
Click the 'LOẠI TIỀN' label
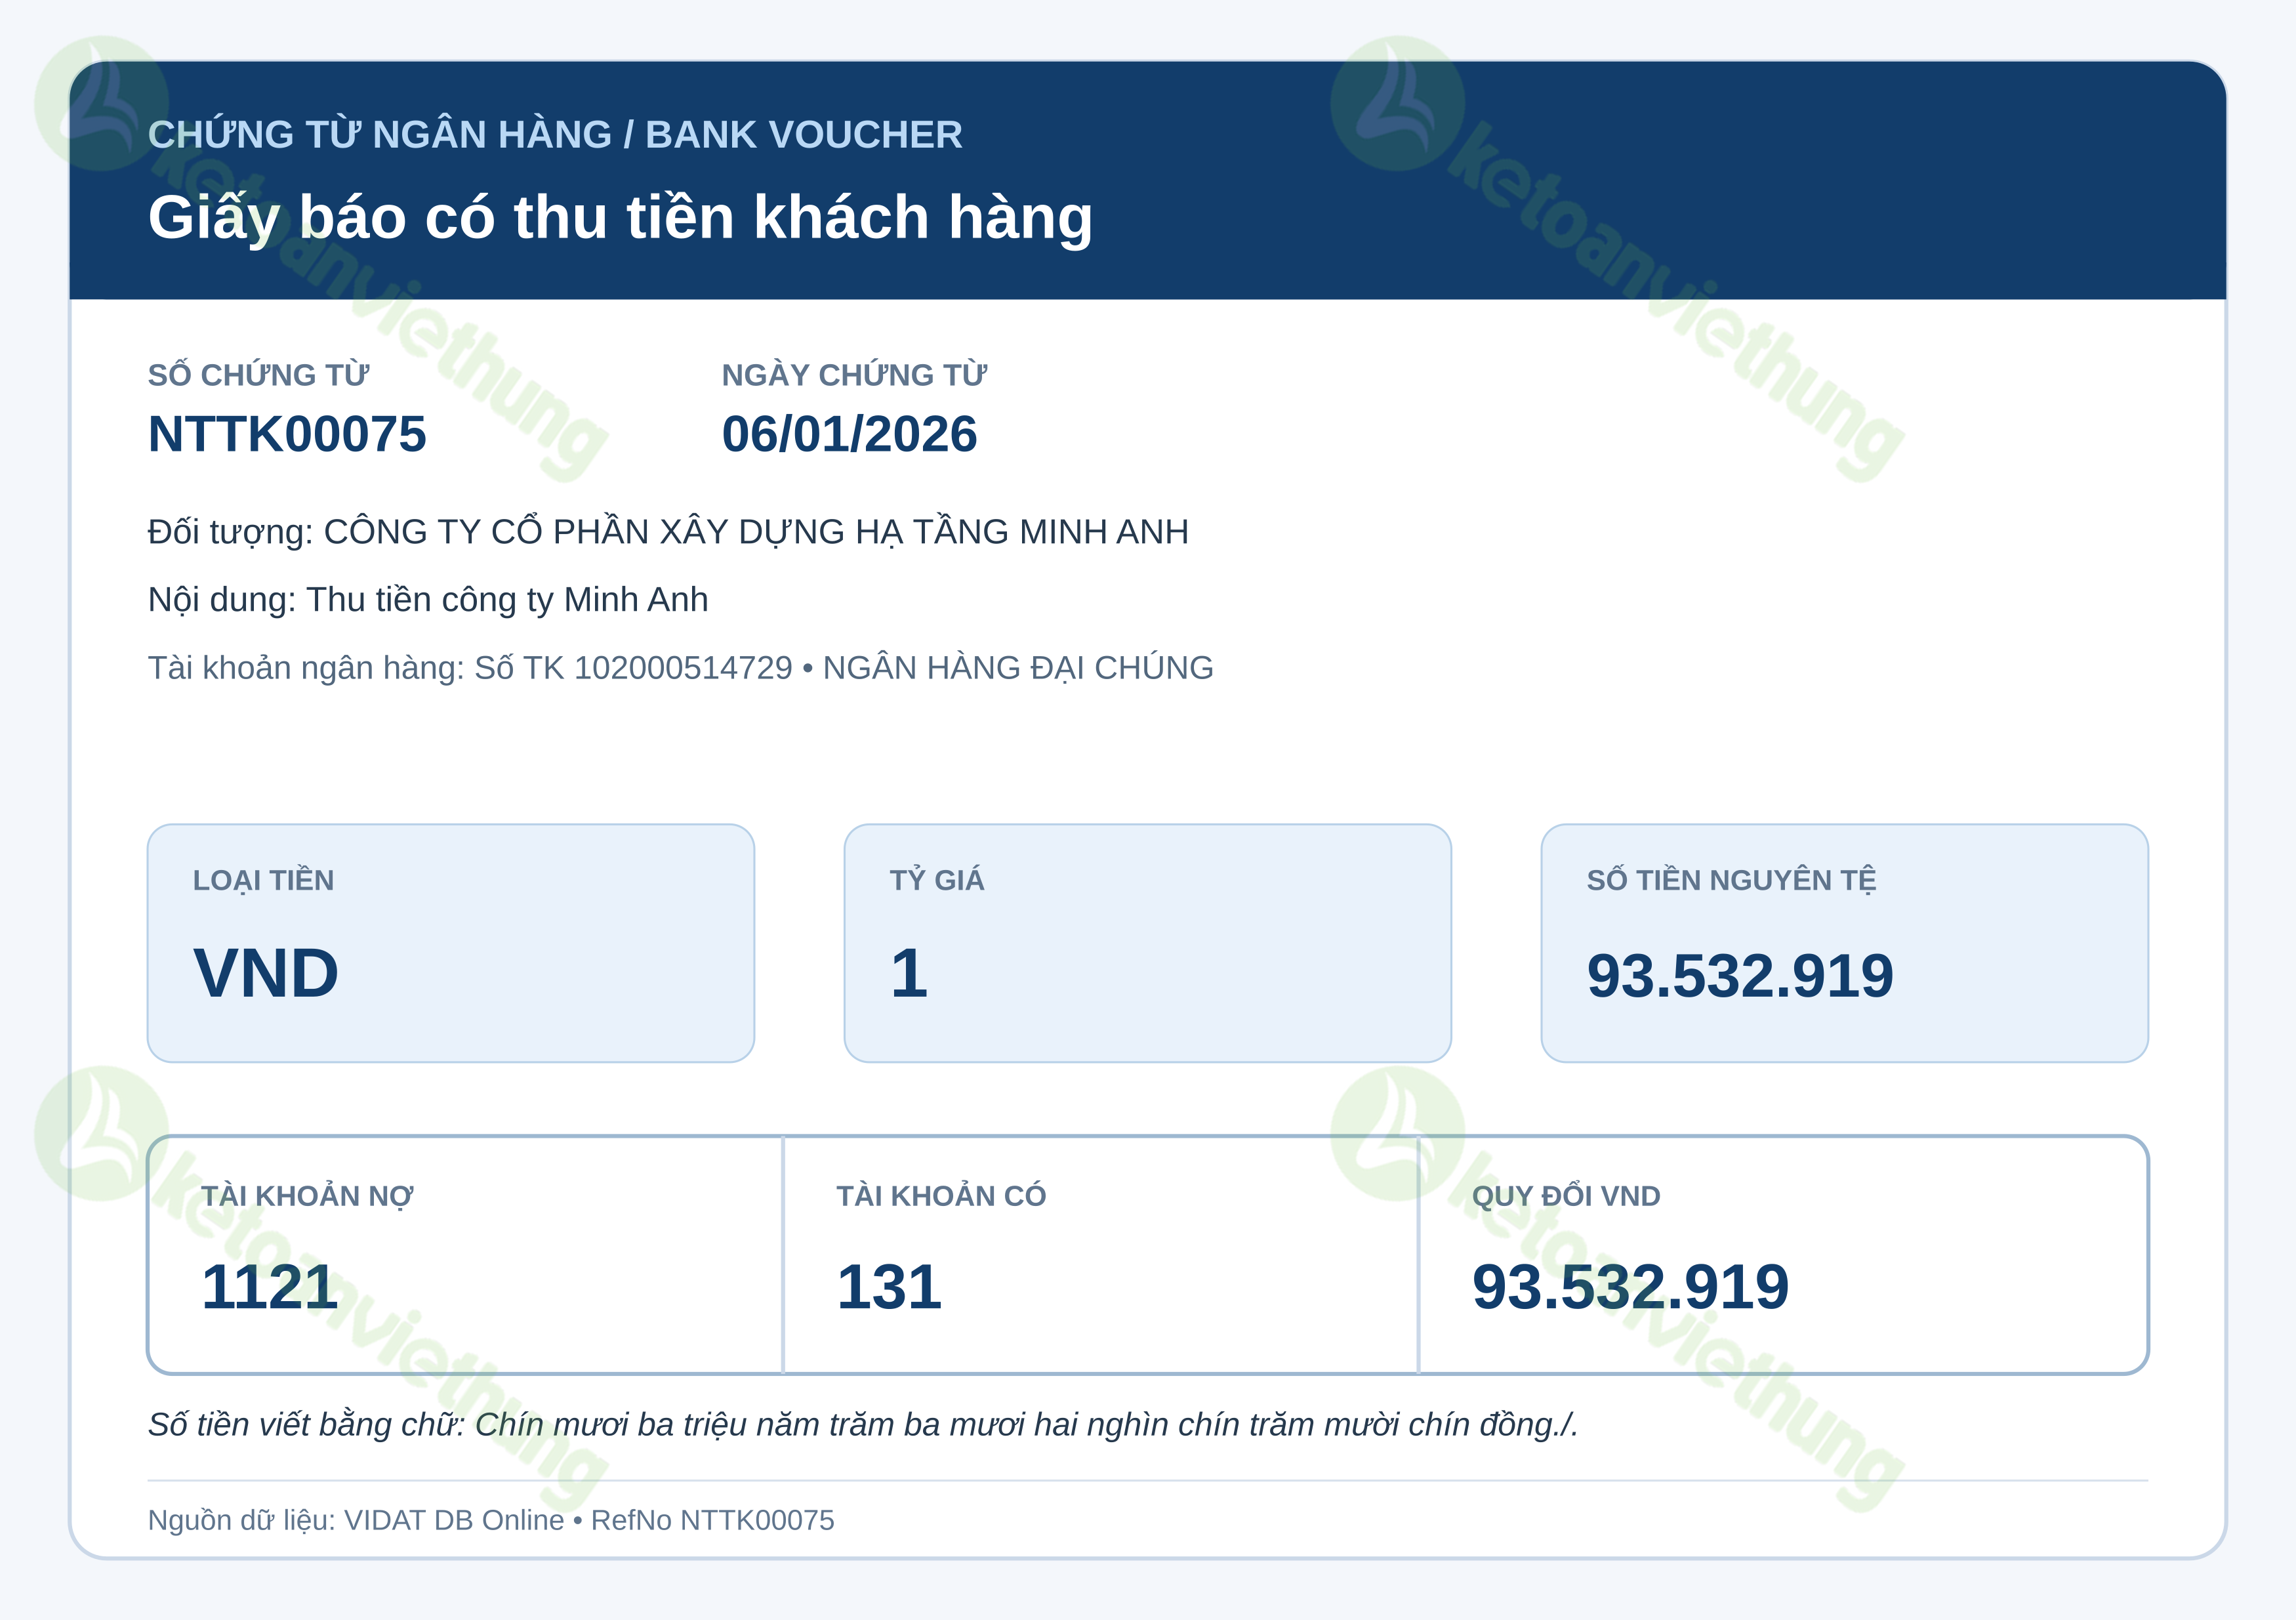263,880
